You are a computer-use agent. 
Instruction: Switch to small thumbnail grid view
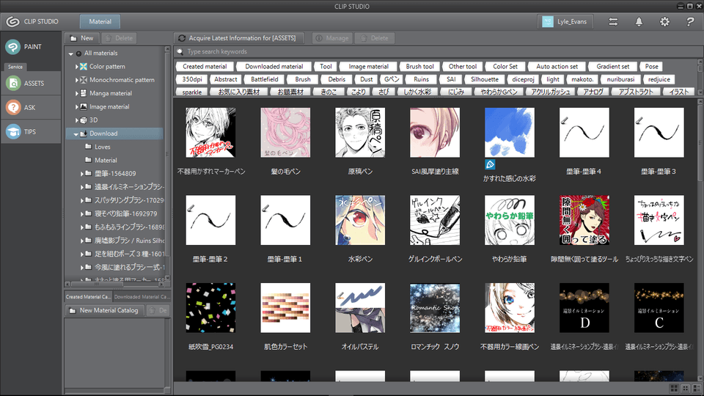(x=685, y=387)
